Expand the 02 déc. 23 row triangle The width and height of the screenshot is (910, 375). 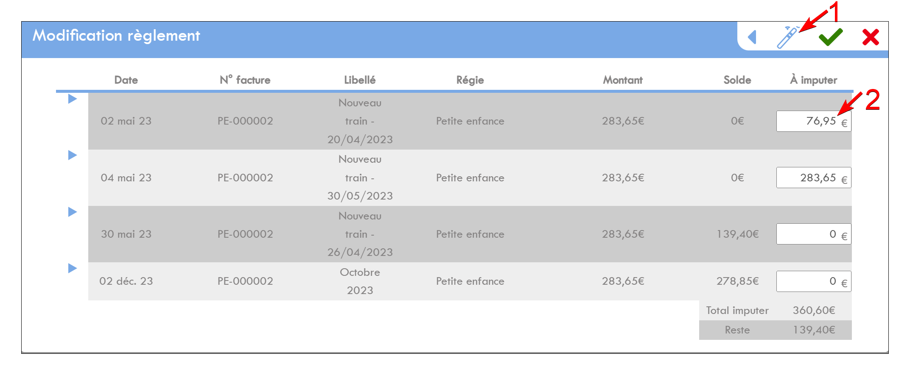73,268
